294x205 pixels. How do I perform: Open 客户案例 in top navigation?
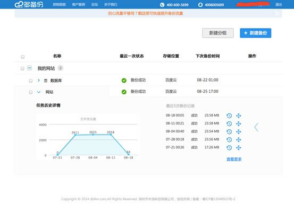(x=79, y=4)
